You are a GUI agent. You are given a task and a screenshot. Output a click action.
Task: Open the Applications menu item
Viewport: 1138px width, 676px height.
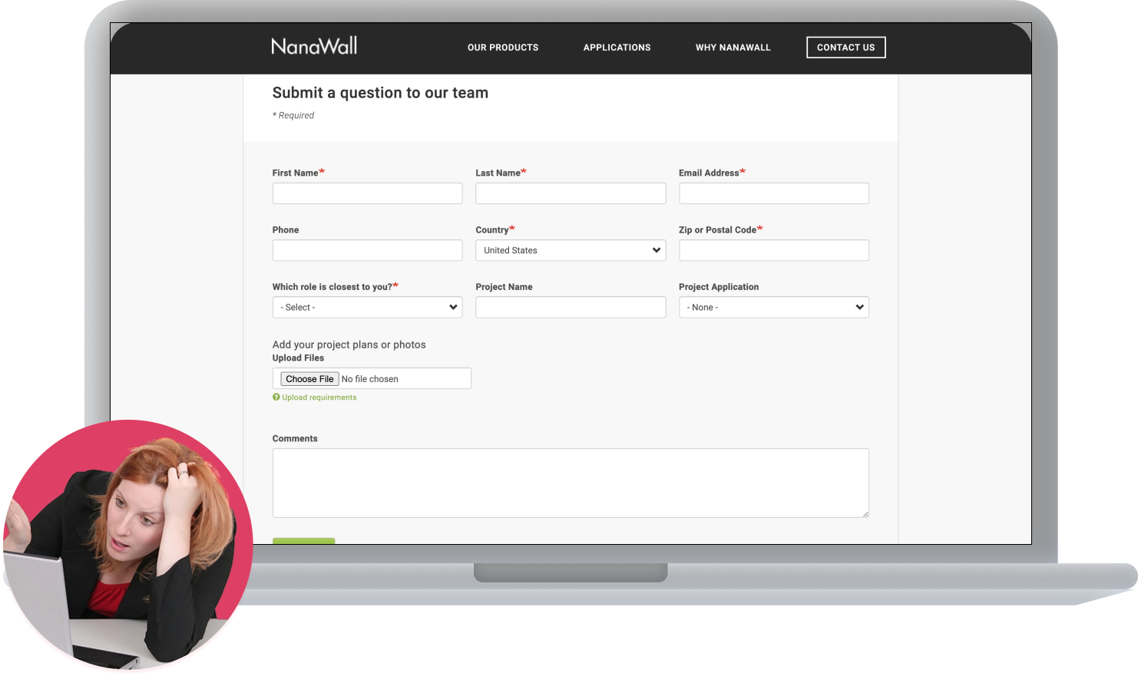click(617, 48)
